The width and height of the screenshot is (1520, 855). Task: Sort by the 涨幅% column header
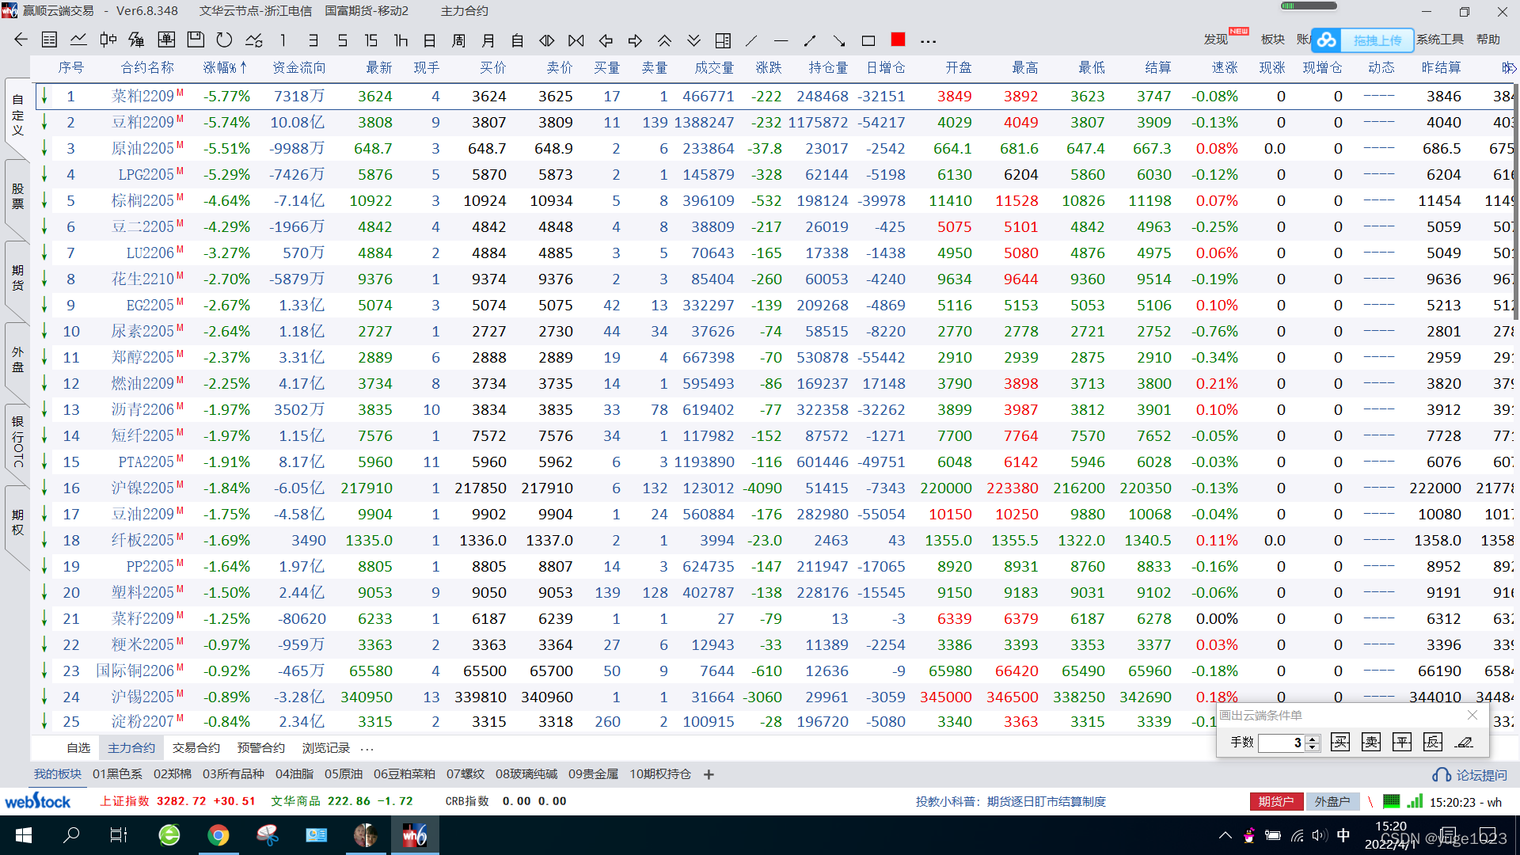pos(225,67)
